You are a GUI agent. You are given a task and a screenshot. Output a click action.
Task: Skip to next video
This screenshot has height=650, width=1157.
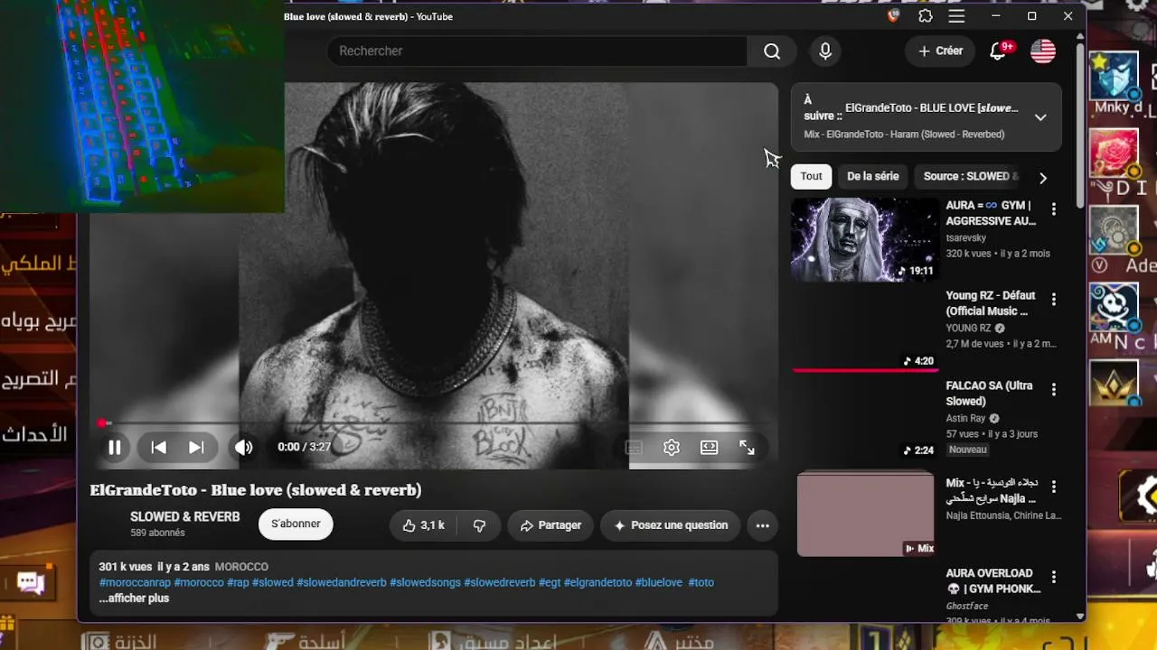point(196,447)
